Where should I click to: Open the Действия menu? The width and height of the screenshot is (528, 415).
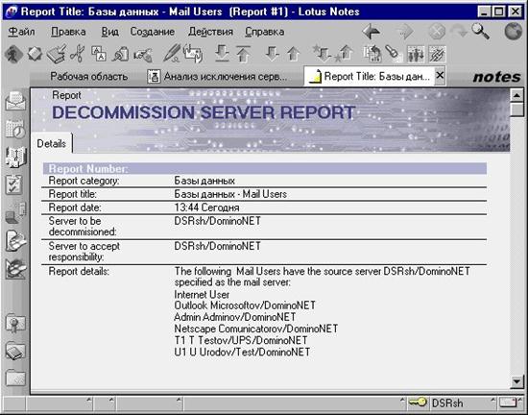coord(211,32)
